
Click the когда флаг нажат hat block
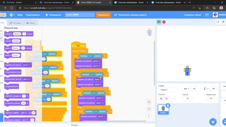(78, 45)
